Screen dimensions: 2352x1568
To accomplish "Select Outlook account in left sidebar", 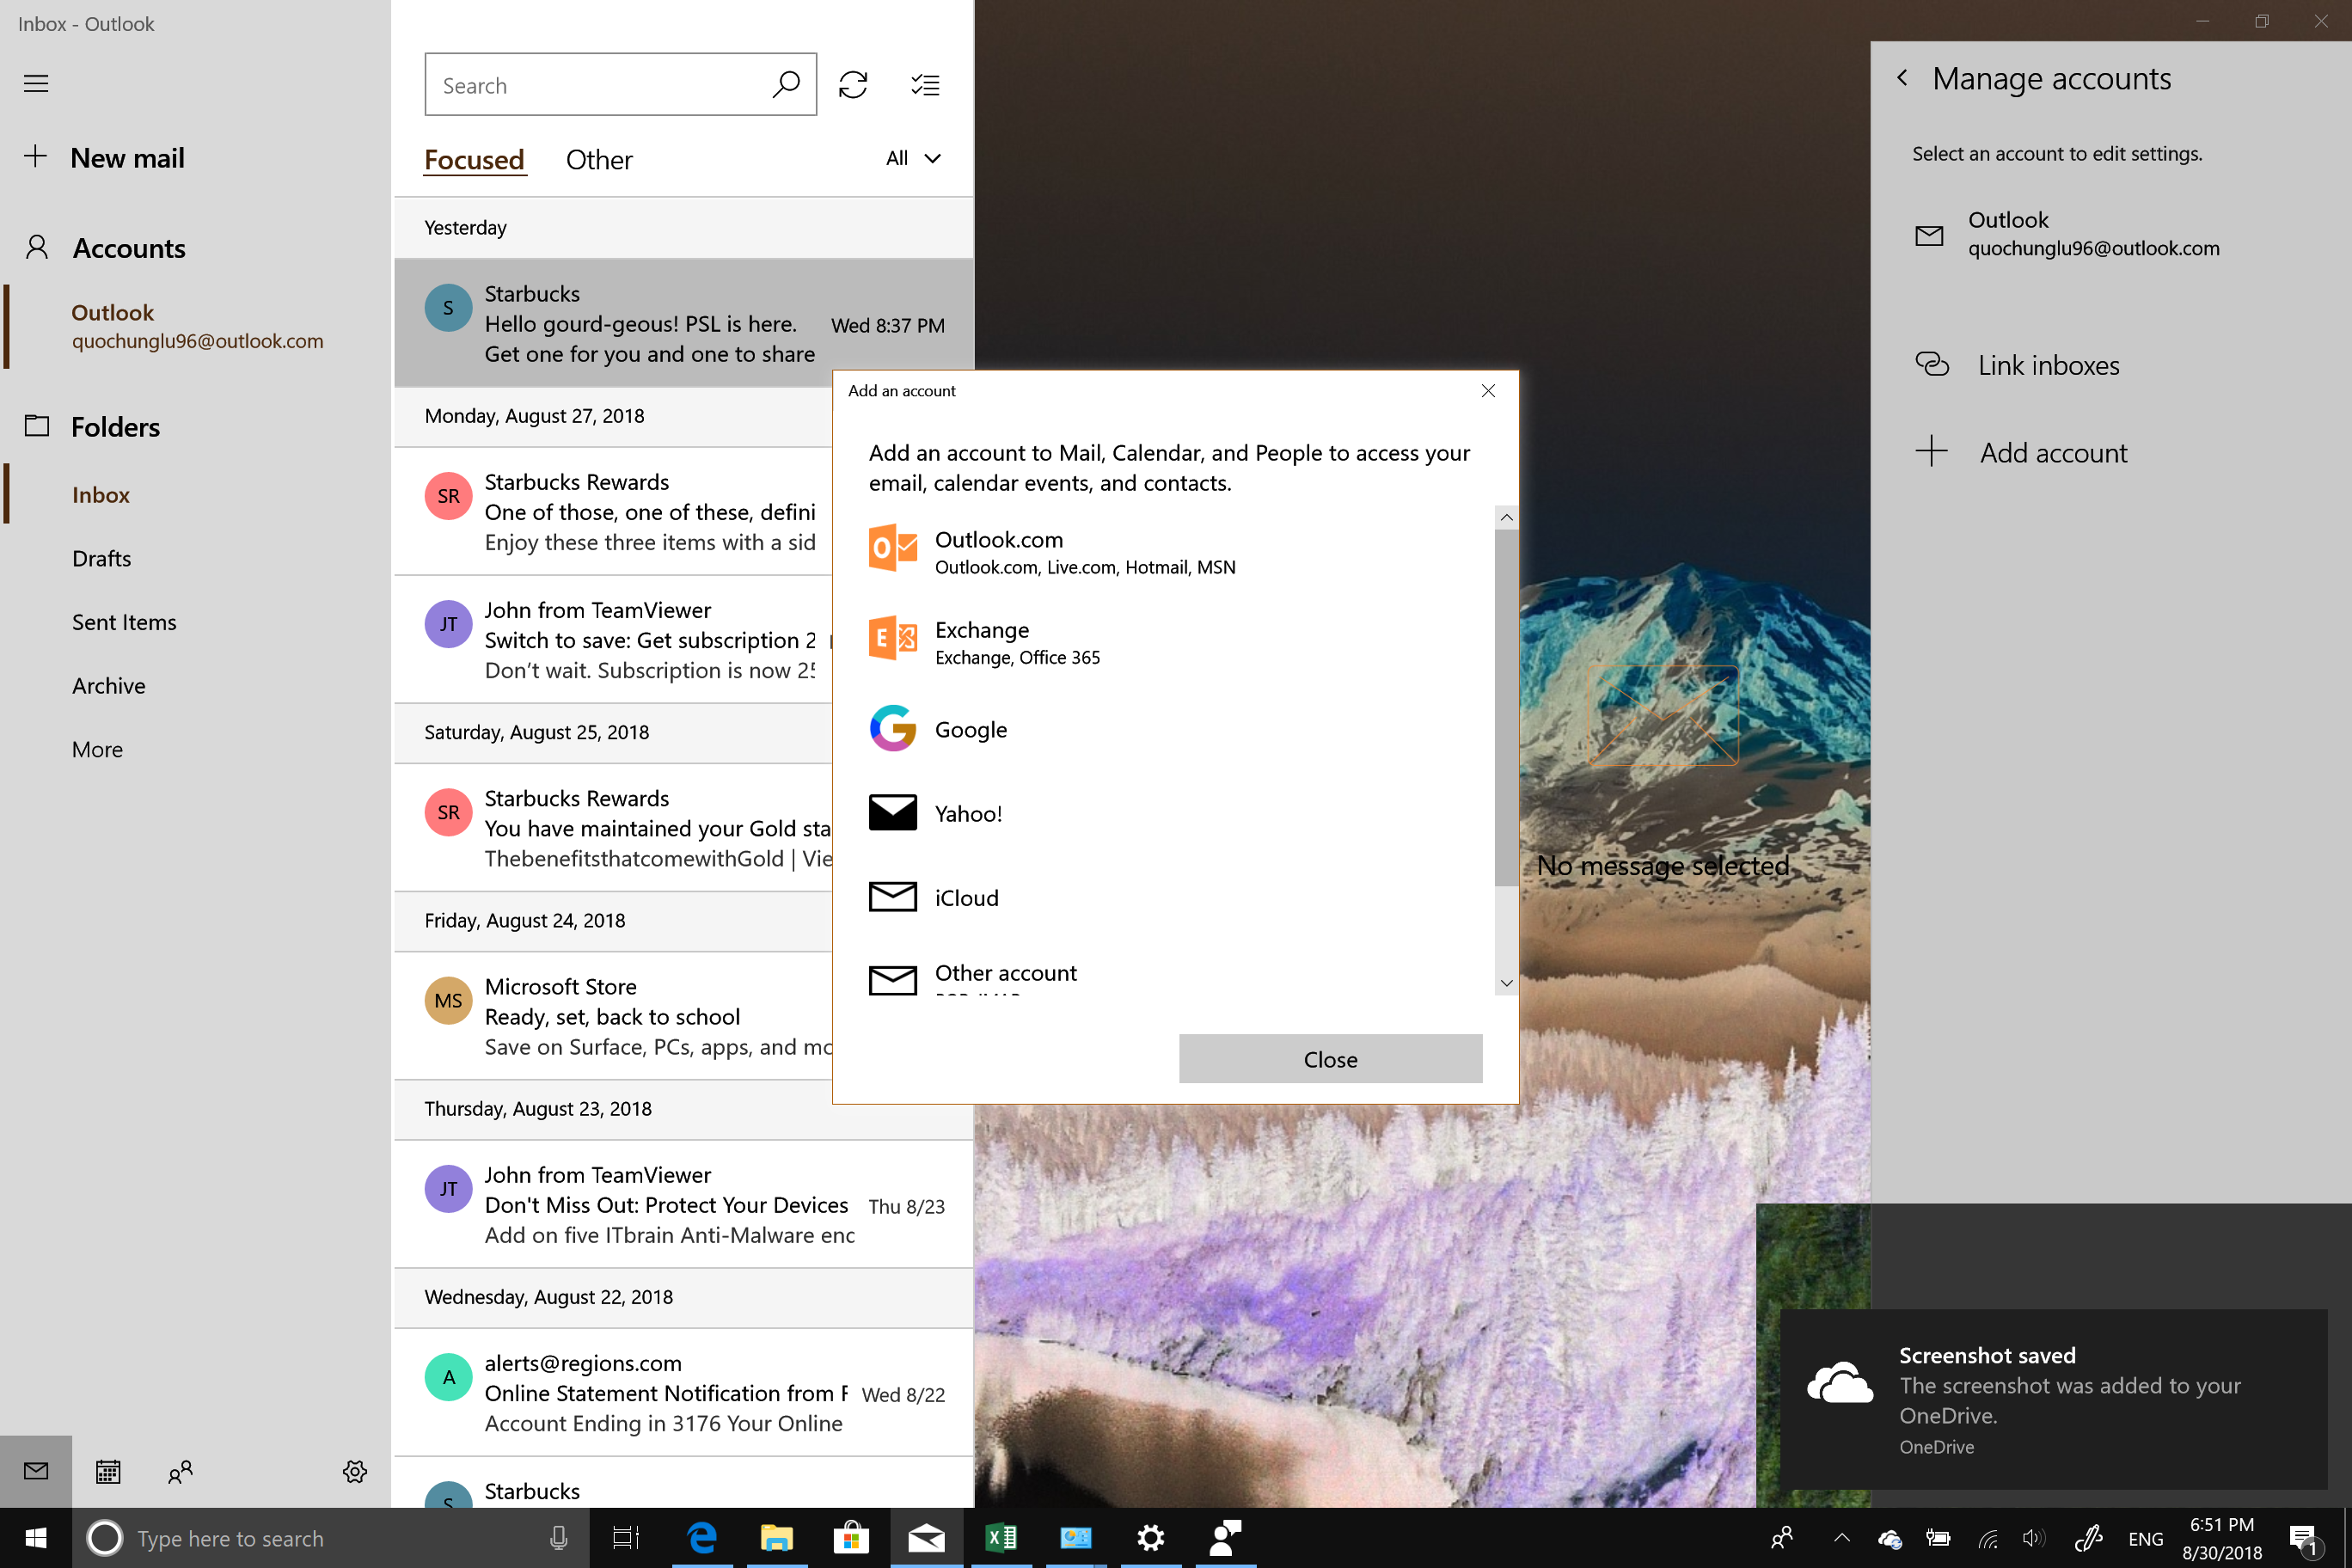I will pos(197,327).
